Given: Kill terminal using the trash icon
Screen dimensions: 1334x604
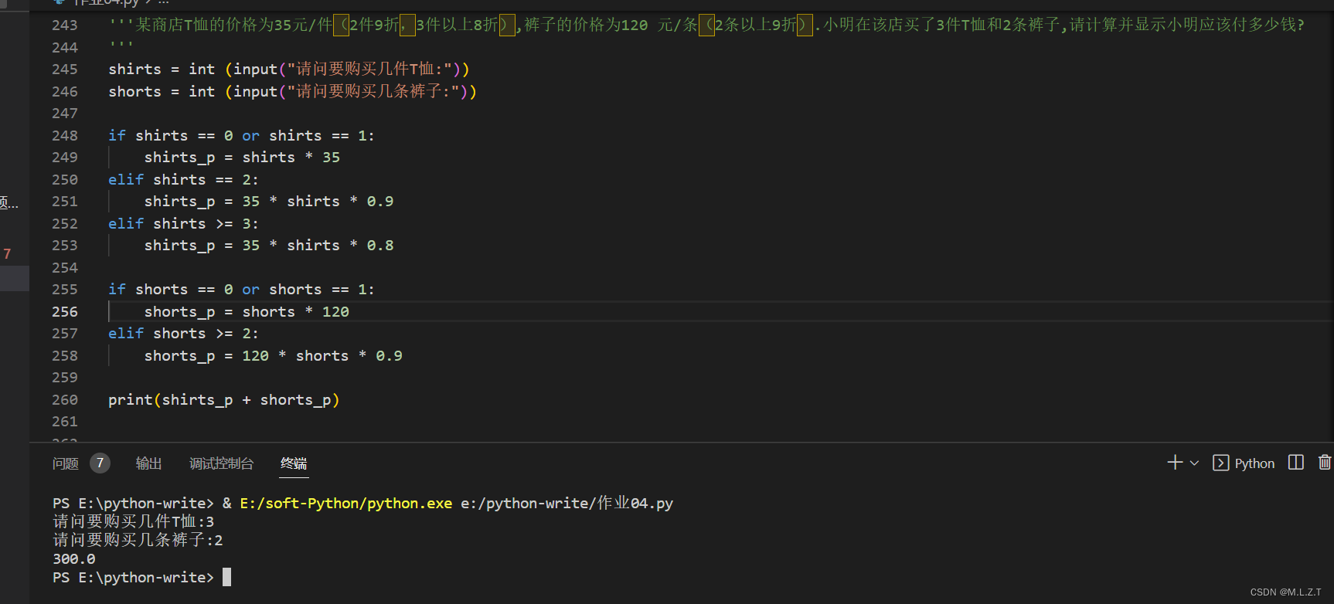Looking at the screenshot, I should tap(1325, 463).
